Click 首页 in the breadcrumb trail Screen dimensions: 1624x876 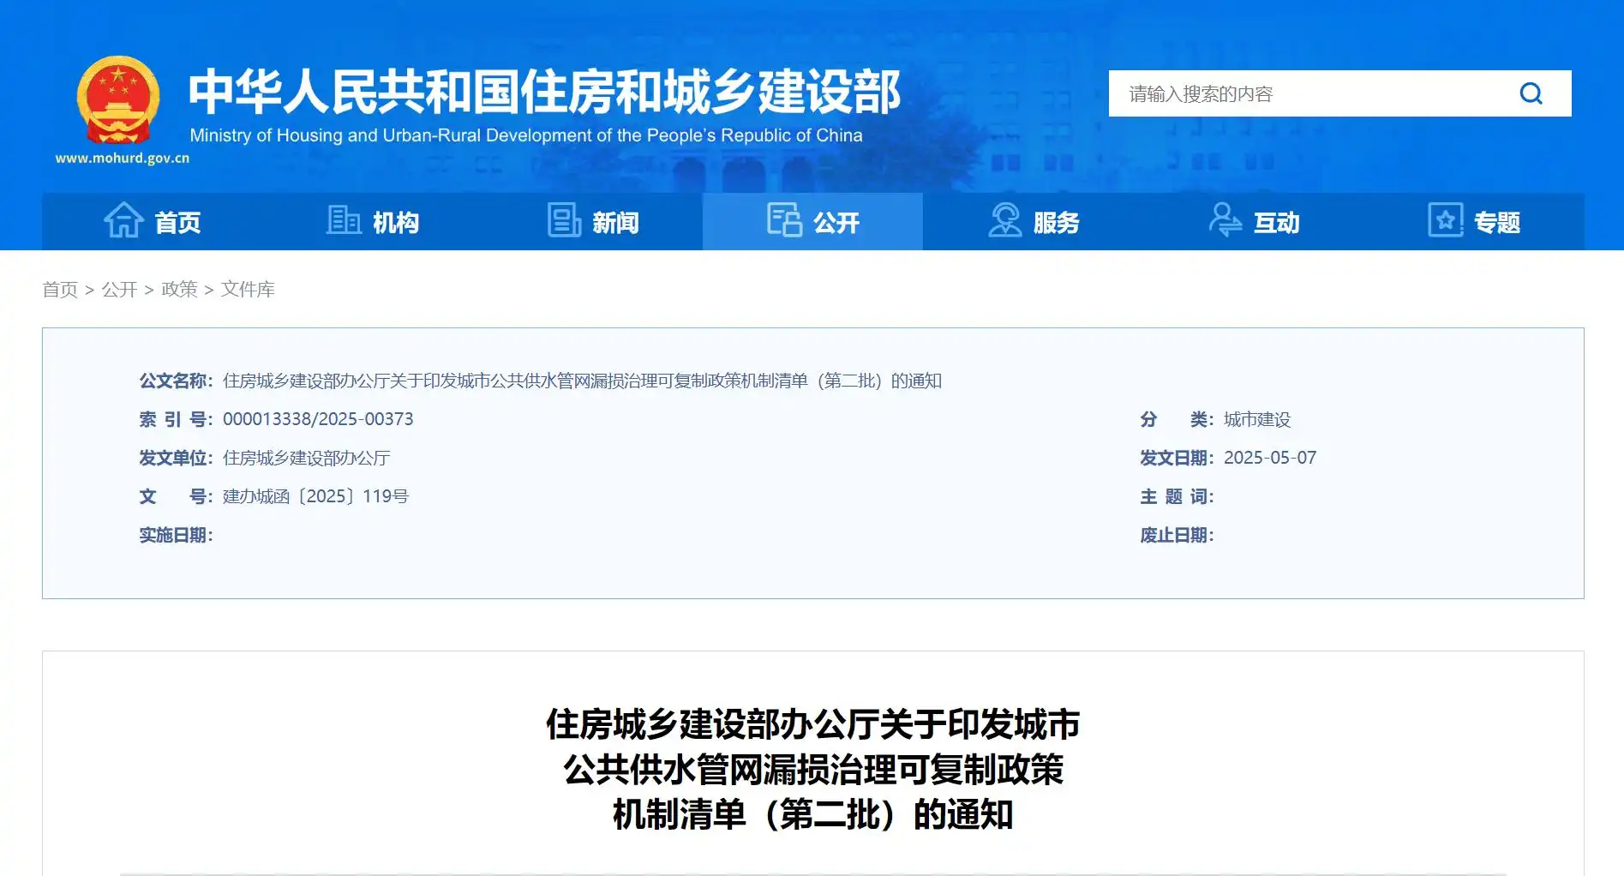coord(60,290)
